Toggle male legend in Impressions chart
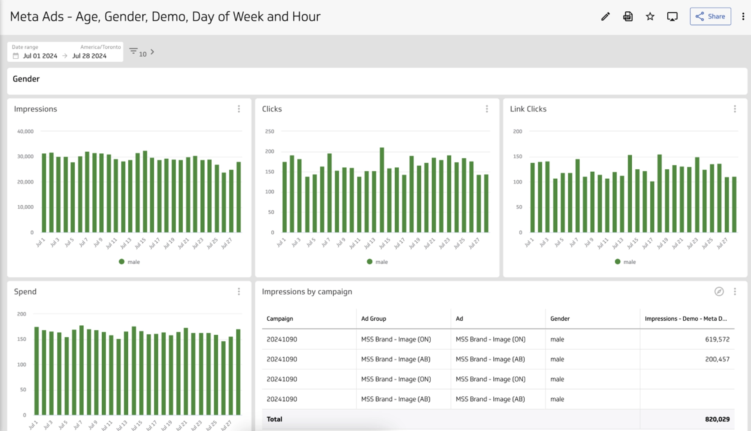Screen dimensions: 751x431 (129, 262)
